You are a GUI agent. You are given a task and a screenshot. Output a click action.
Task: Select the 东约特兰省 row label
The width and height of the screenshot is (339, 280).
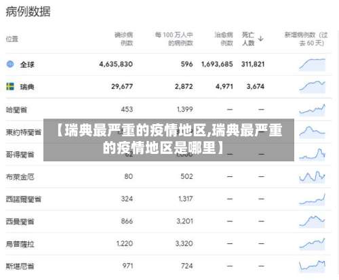(24, 132)
